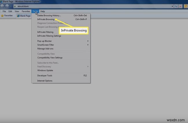Open Manage Add-ons
188x123 pixels.
click(61, 49)
